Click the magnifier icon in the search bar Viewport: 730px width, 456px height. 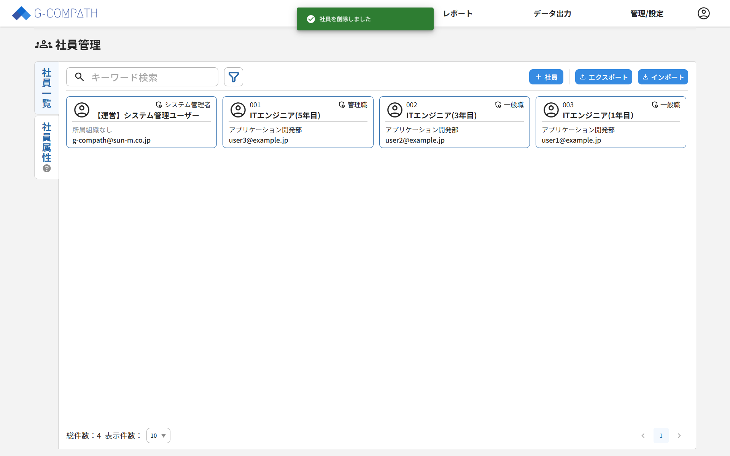click(x=79, y=77)
